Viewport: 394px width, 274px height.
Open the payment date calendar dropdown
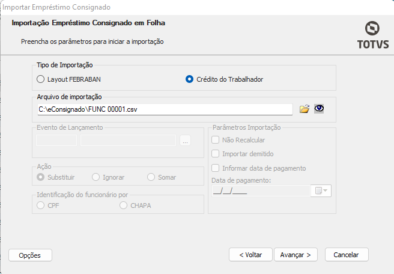[321, 190]
